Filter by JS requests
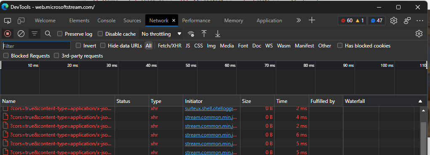The image size is (430, 155). pos(188,46)
